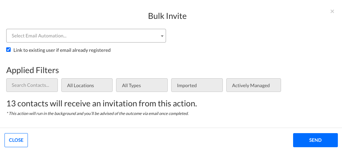The image size is (342, 152).
Task: Click the email automation dropdown caret arrow
Action: click(x=162, y=36)
